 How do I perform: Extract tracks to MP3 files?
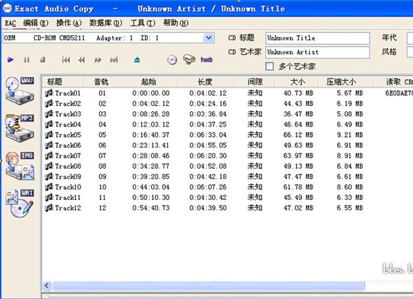(x=20, y=129)
